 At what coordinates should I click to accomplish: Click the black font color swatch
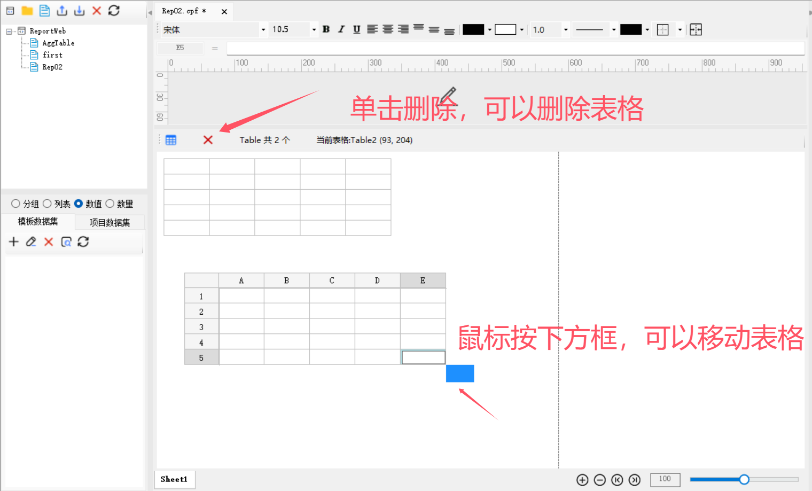[x=473, y=29]
